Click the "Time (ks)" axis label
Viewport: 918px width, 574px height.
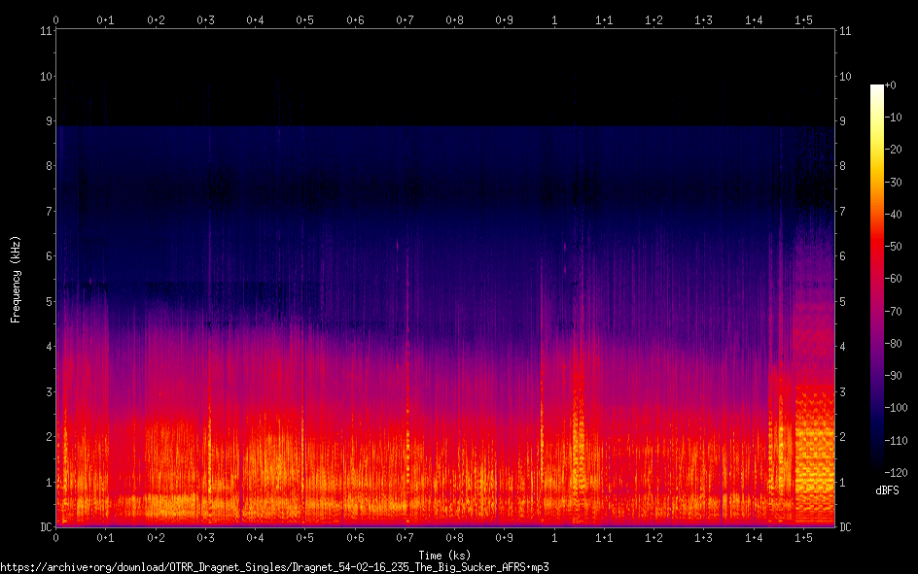445,555
